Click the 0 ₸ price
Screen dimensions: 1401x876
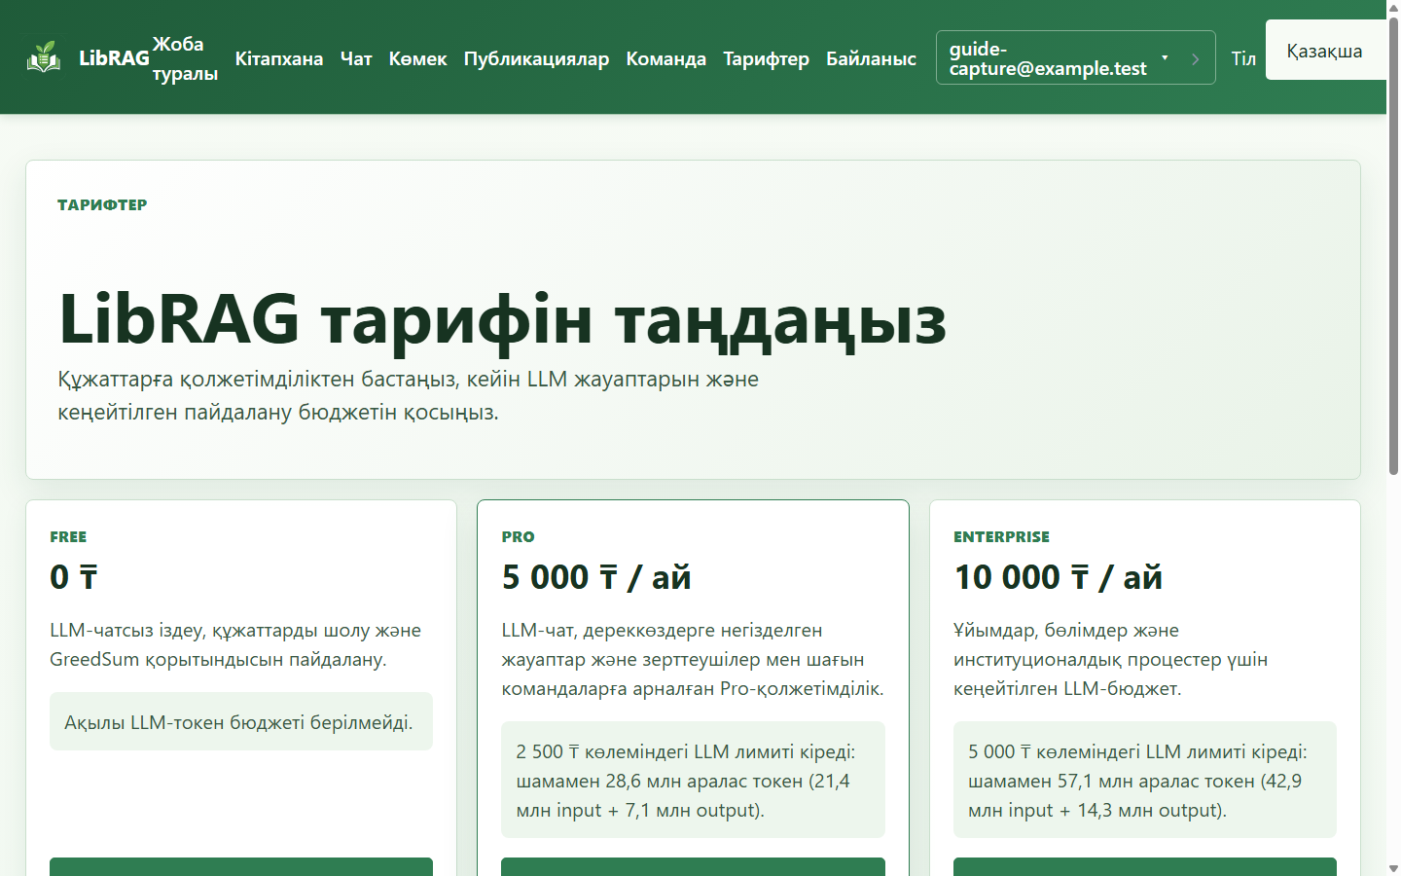tap(74, 577)
